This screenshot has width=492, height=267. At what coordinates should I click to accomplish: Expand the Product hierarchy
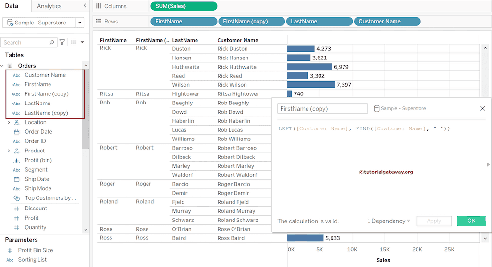click(x=9, y=151)
